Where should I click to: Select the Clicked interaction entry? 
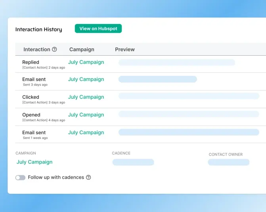(31, 97)
